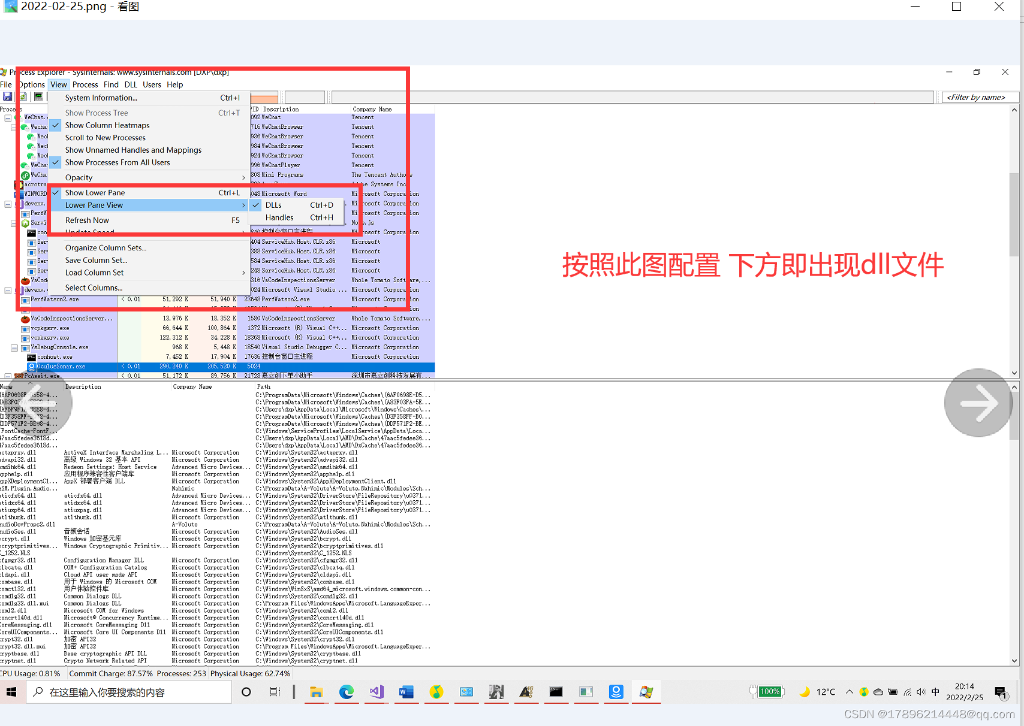The image size is (1024, 726).
Task: Click the upper pane vertical scrollbar thumb
Action: coord(1014,214)
